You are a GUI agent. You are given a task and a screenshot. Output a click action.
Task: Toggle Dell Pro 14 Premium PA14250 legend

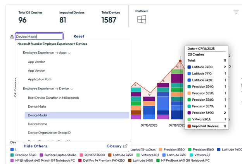click(x=102, y=161)
